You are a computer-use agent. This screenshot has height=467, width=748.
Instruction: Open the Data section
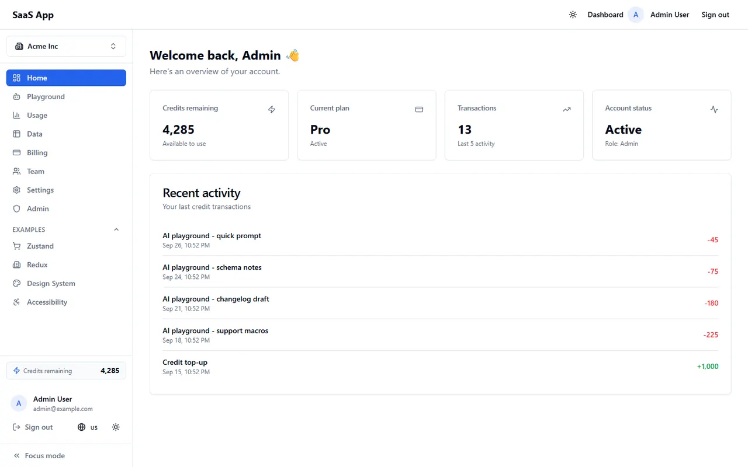click(66, 134)
